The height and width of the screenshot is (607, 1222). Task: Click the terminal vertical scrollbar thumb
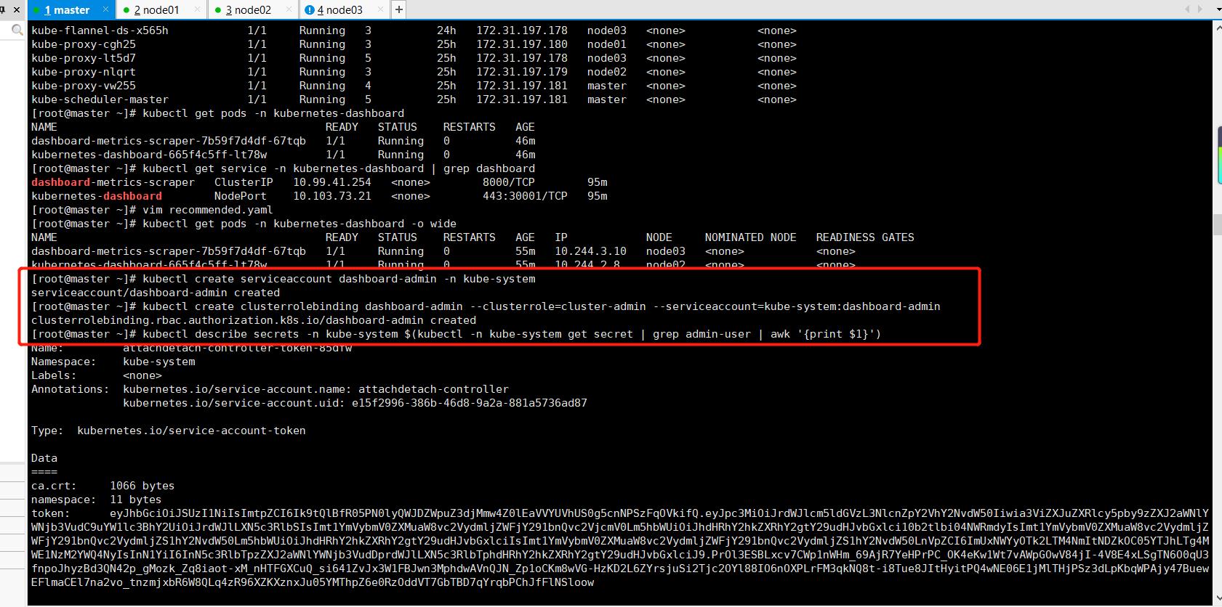click(x=1218, y=225)
